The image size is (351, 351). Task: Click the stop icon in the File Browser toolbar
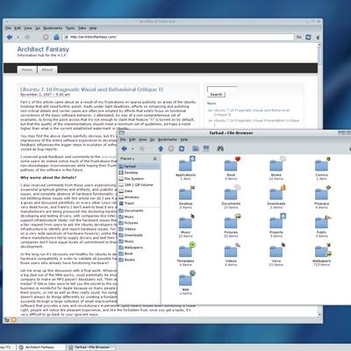pyautogui.click(x=171, y=148)
